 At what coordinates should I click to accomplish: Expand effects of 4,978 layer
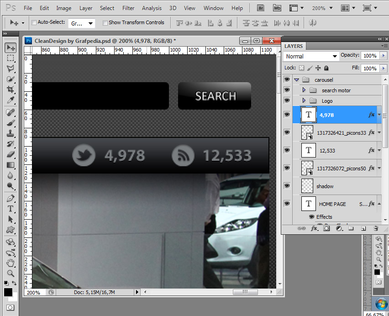coord(379,115)
